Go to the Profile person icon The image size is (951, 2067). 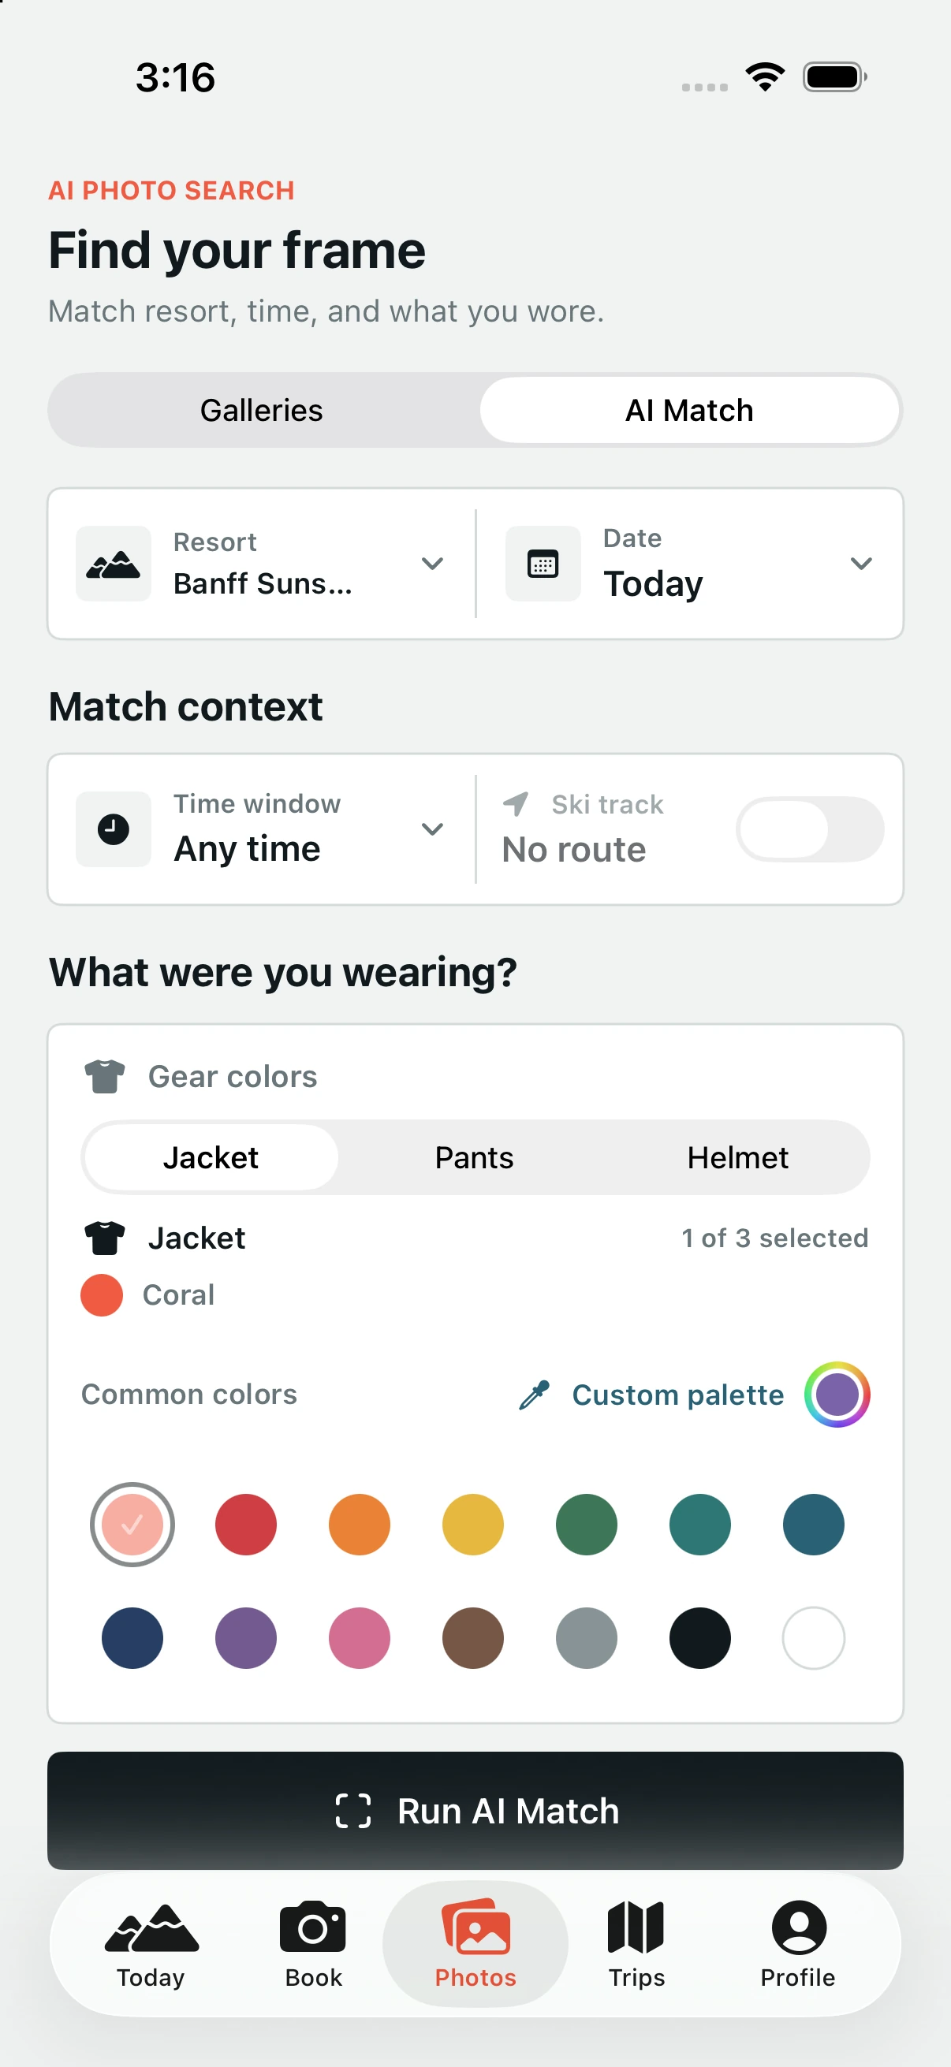[x=799, y=1927]
